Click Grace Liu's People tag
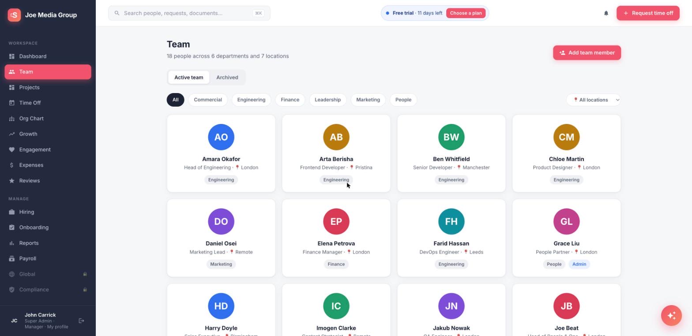The image size is (692, 336). 554,264
